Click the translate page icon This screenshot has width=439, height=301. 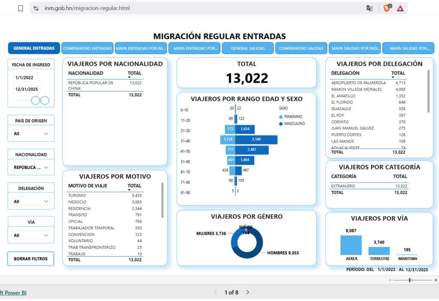point(369,9)
